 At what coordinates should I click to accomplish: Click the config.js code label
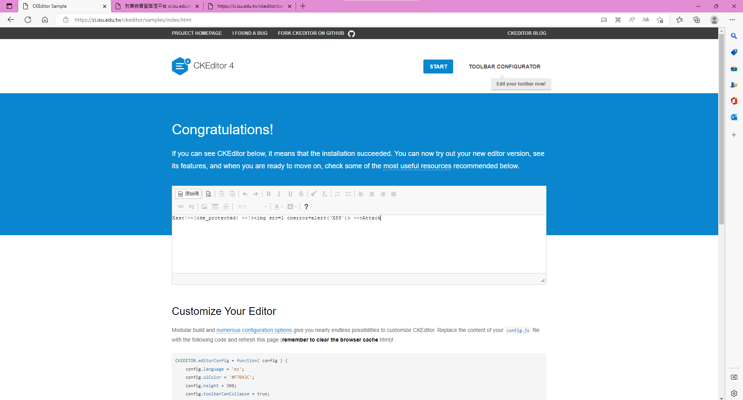(x=518, y=330)
